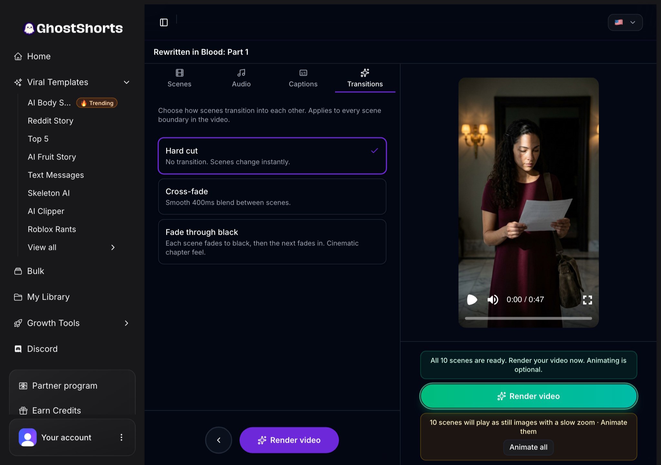Open the Skeleton AI template
The width and height of the screenshot is (661, 465).
click(48, 193)
